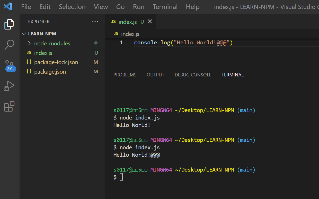Open the Terminal menu
The width and height of the screenshot is (319, 199).
click(165, 7)
